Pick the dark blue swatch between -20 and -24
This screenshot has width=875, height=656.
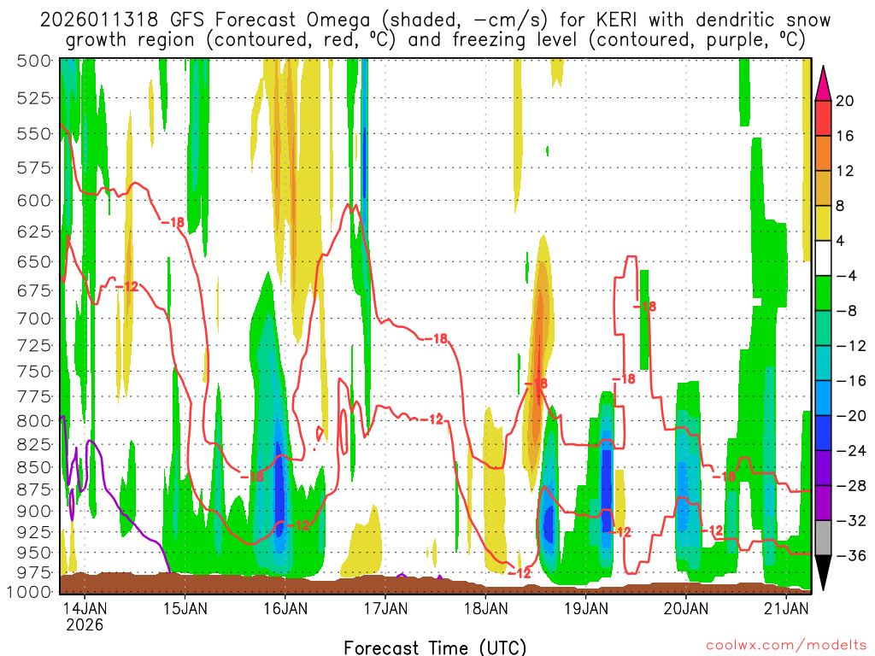click(x=823, y=433)
